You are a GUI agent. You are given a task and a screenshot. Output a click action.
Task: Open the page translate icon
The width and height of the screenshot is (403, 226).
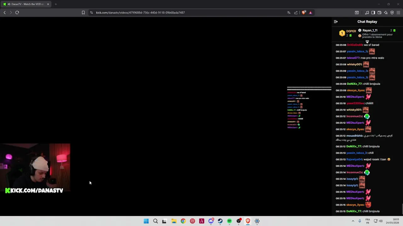tap(289, 13)
